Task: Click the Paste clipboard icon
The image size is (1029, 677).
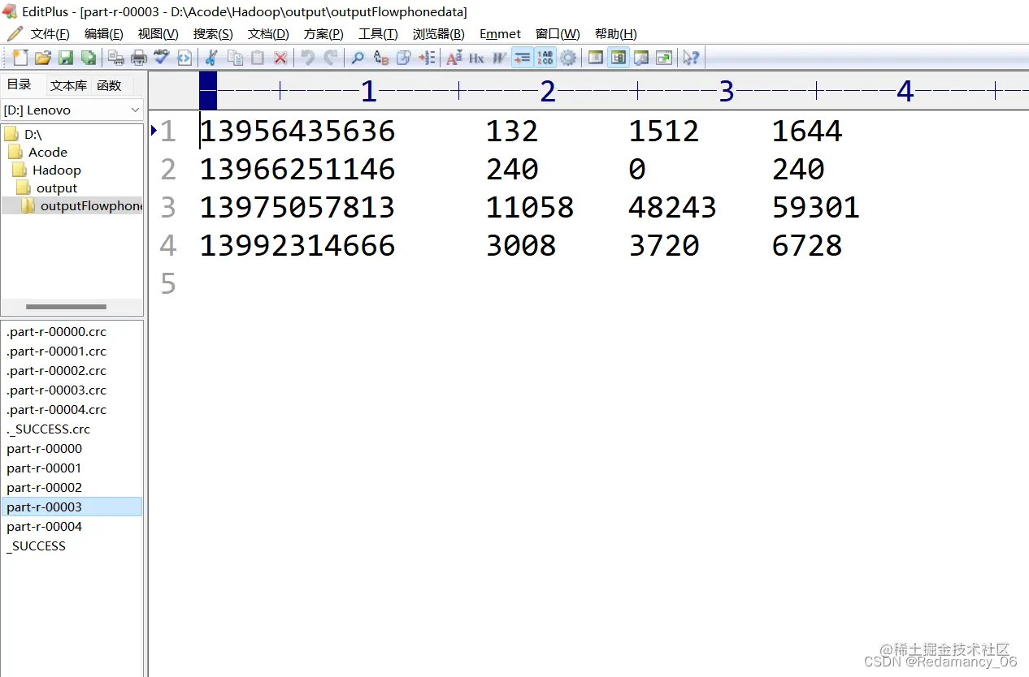Action: click(258, 58)
